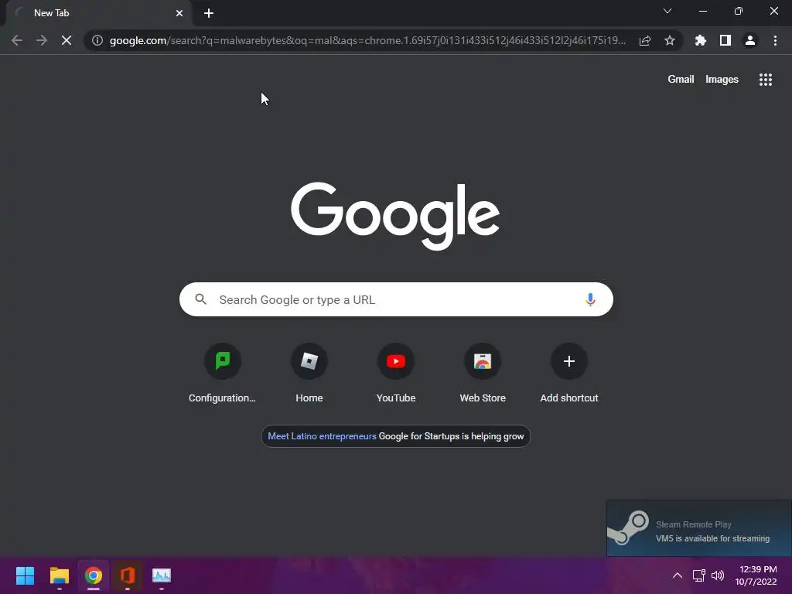The image size is (792, 594).
Task: Open Chrome three-dot menu
Action: pyautogui.click(x=775, y=40)
